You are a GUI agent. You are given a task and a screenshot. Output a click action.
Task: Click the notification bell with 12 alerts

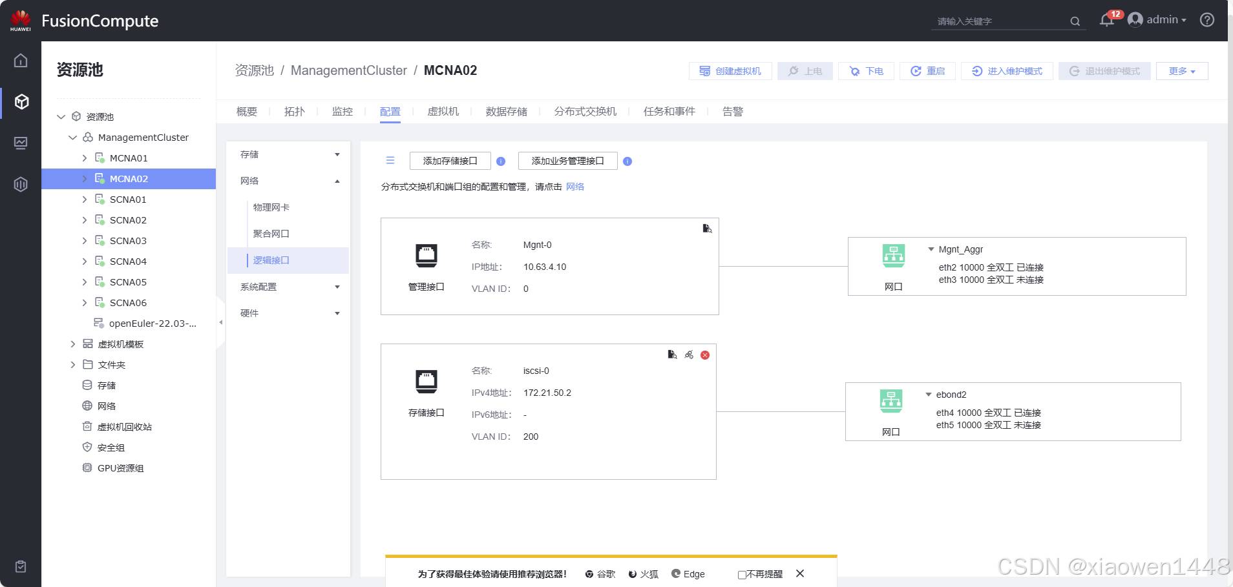(1106, 21)
